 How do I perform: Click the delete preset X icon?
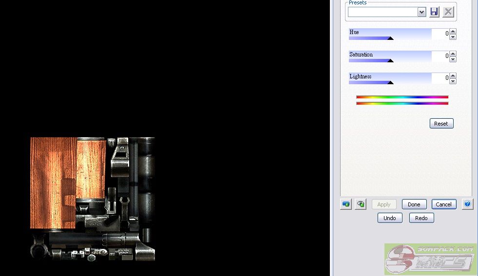point(448,12)
